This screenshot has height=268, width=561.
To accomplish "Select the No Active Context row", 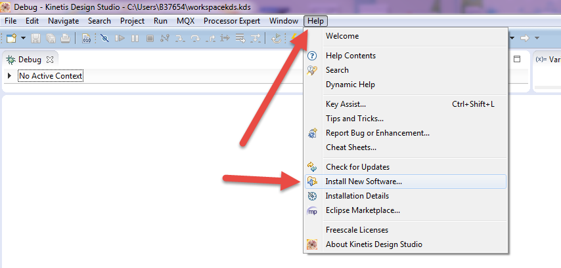I will click(51, 75).
